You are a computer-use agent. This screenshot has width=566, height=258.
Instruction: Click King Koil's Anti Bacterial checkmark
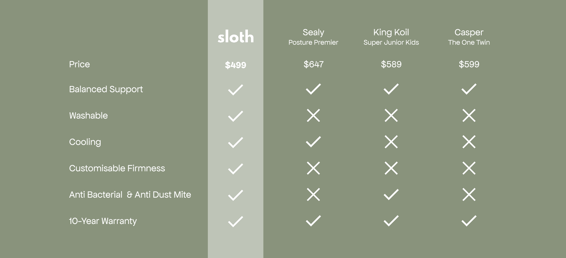(x=391, y=195)
